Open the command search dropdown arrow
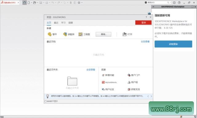This screenshot has width=197, height=118. 170,2
